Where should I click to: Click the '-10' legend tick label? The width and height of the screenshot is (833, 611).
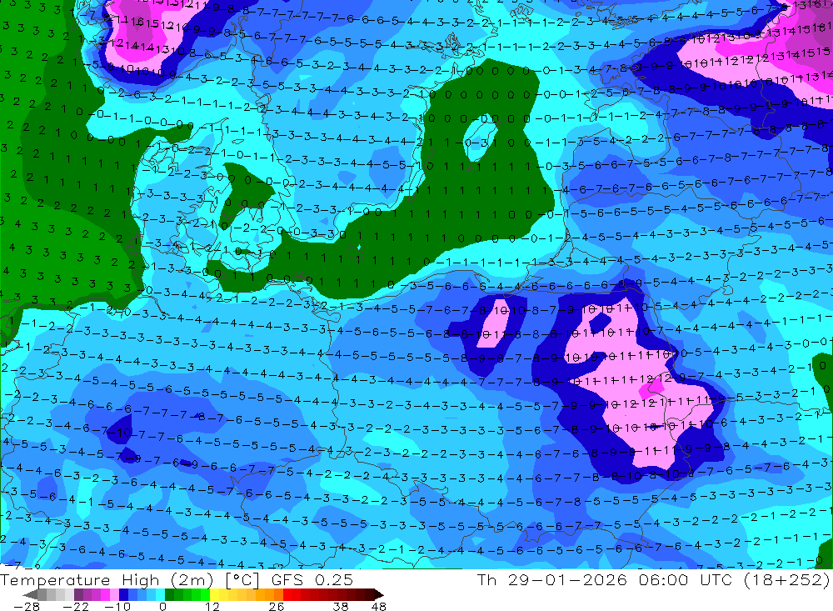(117, 606)
